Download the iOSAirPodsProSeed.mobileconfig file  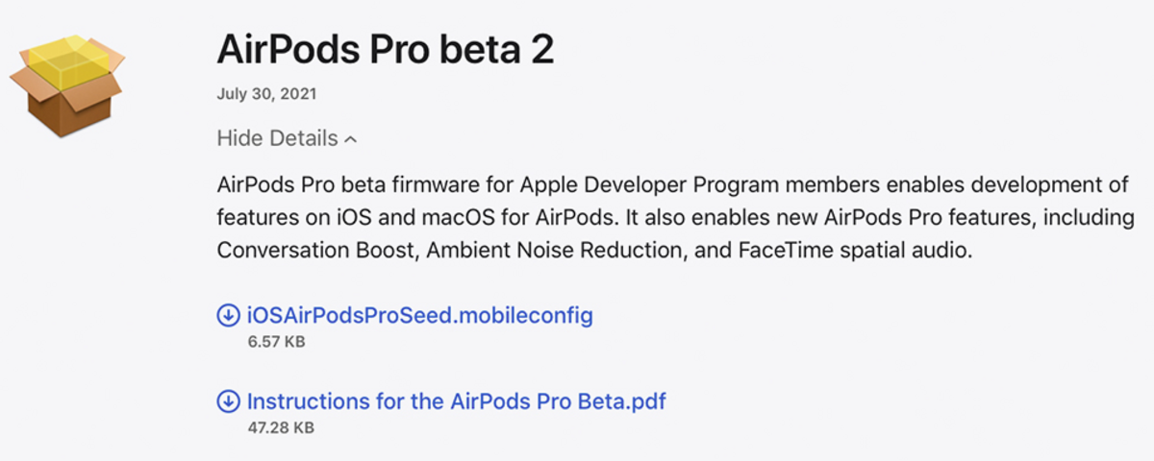click(x=420, y=315)
